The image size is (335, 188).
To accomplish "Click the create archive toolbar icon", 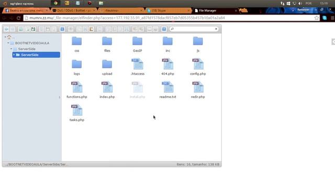I will (x=141, y=29).
